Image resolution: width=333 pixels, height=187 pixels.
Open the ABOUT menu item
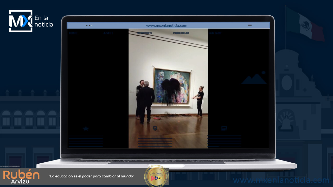(x=108, y=33)
